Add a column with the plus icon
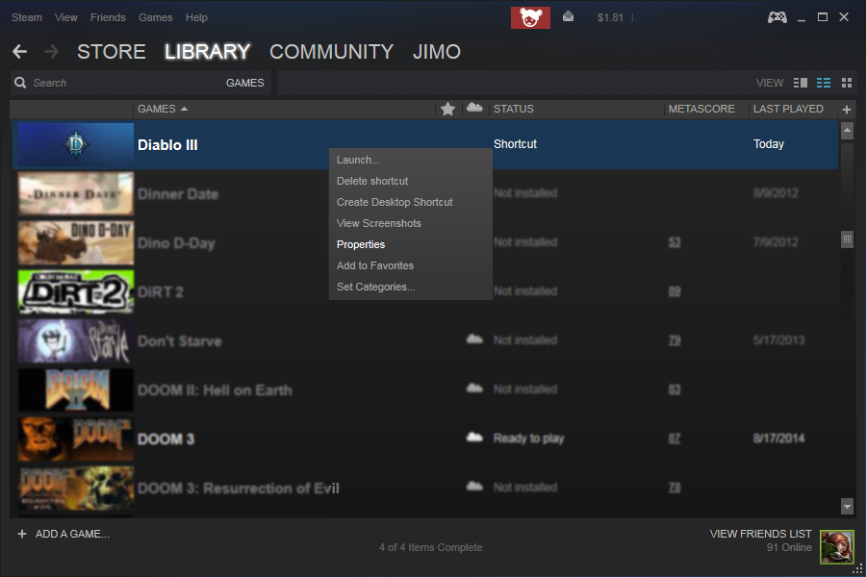 tap(847, 110)
